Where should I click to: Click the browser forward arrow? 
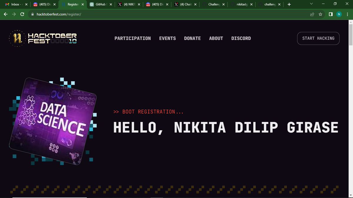(x=14, y=14)
